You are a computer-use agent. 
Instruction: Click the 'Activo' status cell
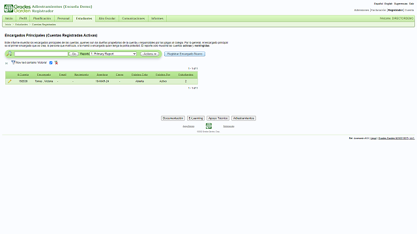[x=163, y=81]
